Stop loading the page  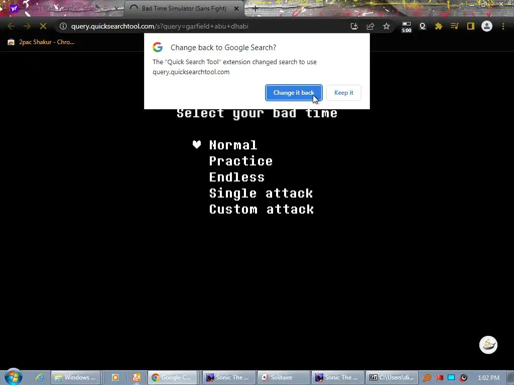click(43, 26)
